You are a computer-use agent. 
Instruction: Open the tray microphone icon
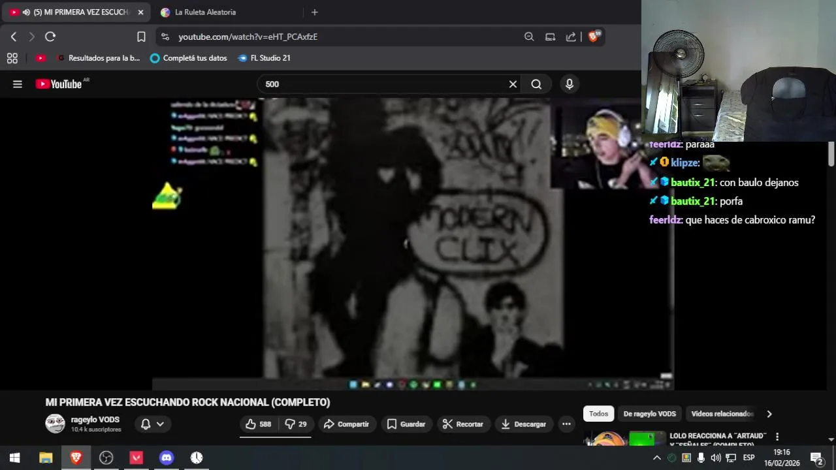(x=701, y=458)
